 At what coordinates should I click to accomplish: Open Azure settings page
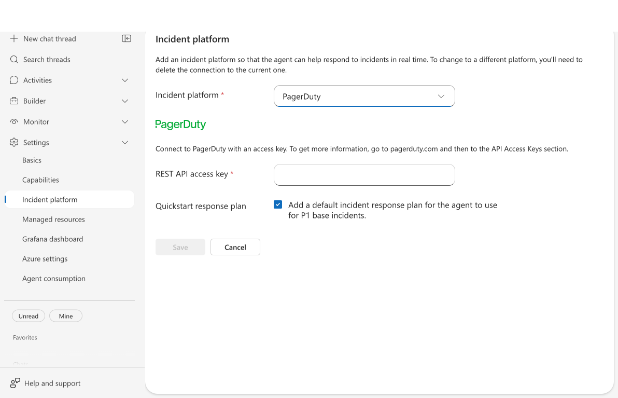45,259
